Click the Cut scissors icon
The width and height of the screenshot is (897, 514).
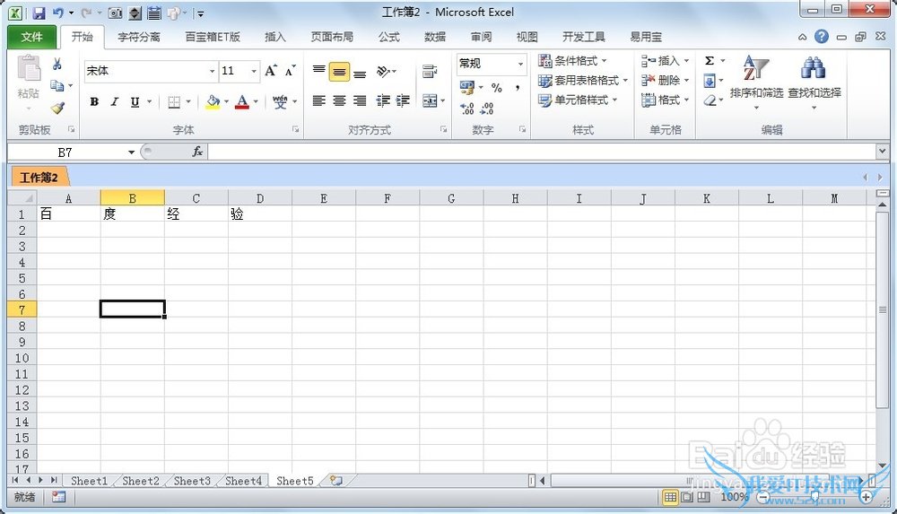[x=57, y=64]
